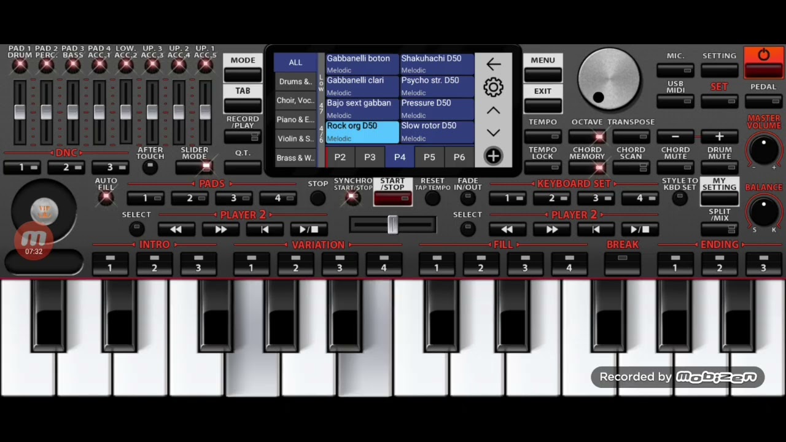
Task: Tap the EXIT button
Action: (543, 99)
